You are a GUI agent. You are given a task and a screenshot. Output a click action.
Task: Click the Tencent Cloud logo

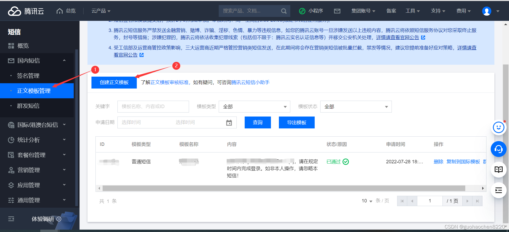pos(26,11)
